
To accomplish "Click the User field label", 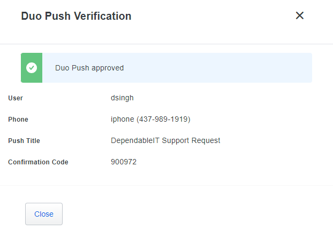I will 16,98.
